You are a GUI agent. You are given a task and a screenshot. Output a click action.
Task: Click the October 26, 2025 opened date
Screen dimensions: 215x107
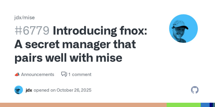pos(74,90)
